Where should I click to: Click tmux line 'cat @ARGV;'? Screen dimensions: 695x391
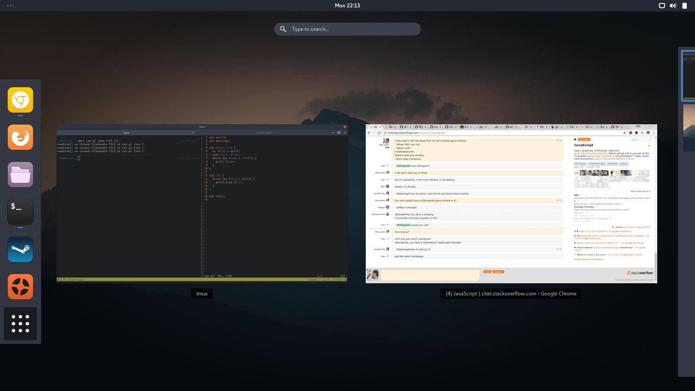pos(217,196)
